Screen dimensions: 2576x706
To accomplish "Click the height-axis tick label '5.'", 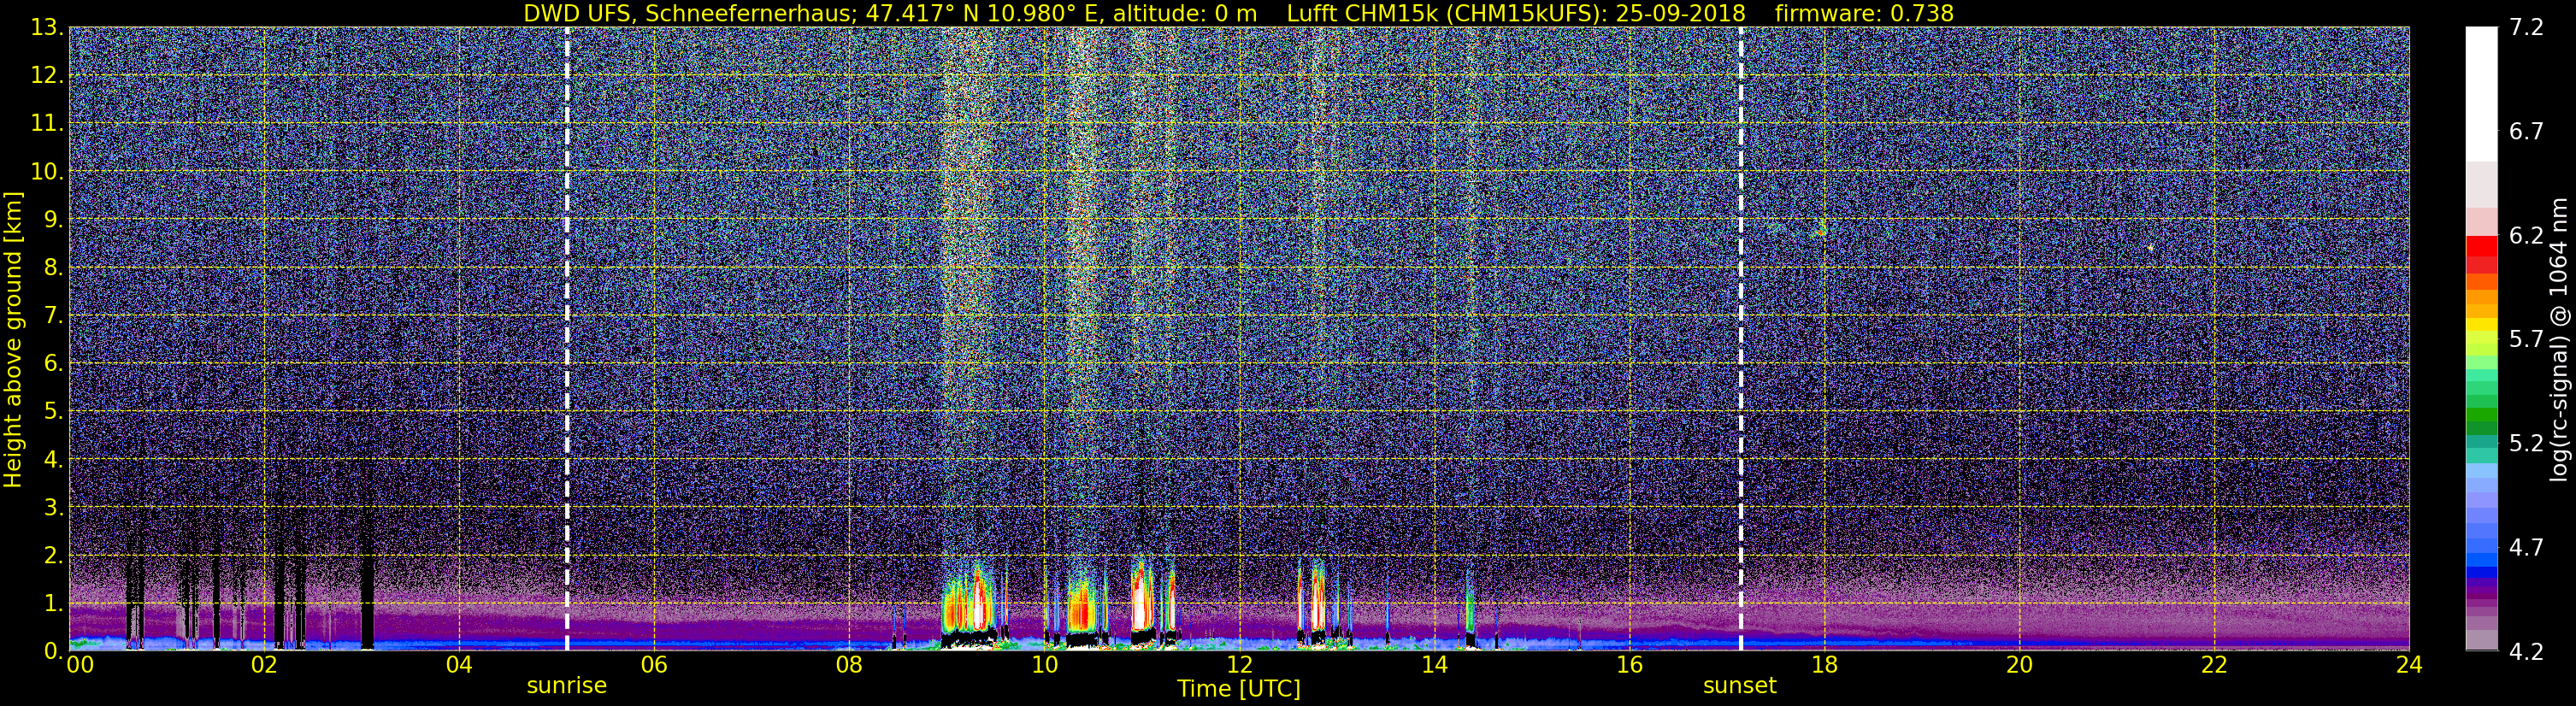I will tap(53, 412).
